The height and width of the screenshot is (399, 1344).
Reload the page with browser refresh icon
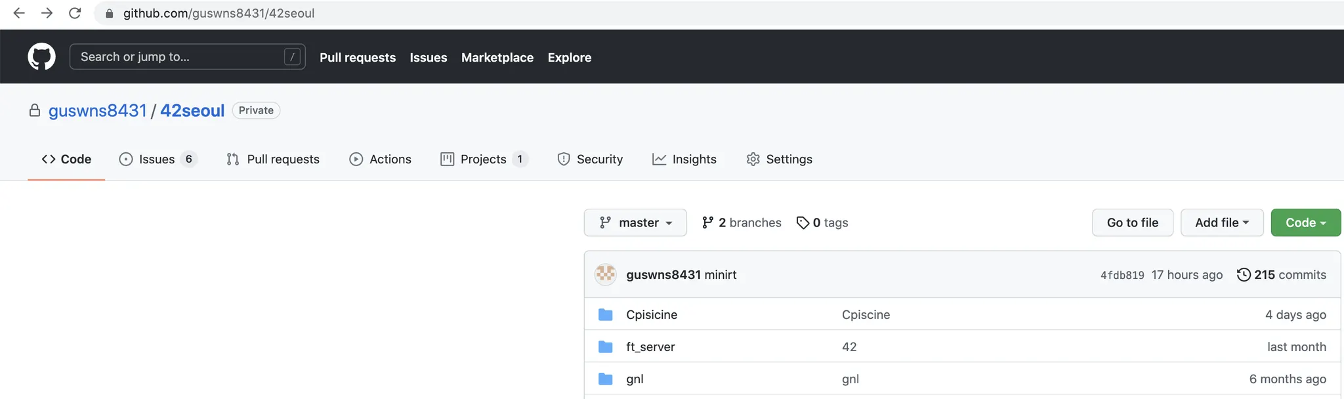(75, 13)
